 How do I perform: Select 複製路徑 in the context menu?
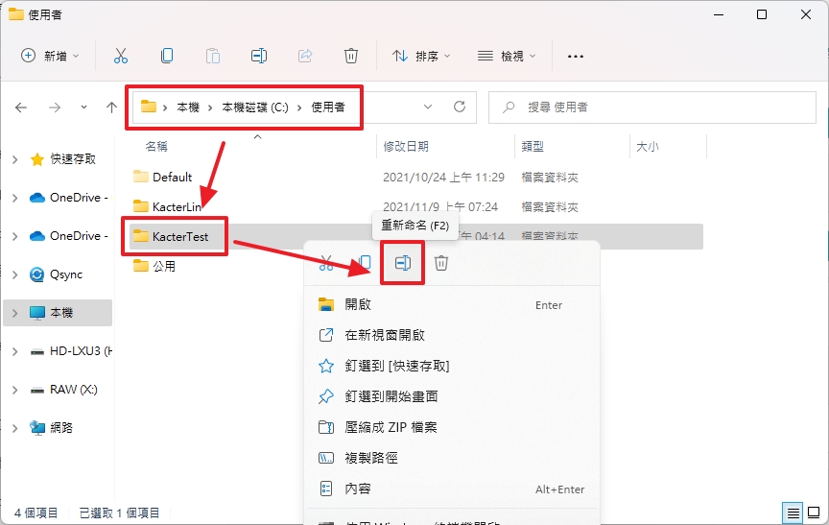371,458
